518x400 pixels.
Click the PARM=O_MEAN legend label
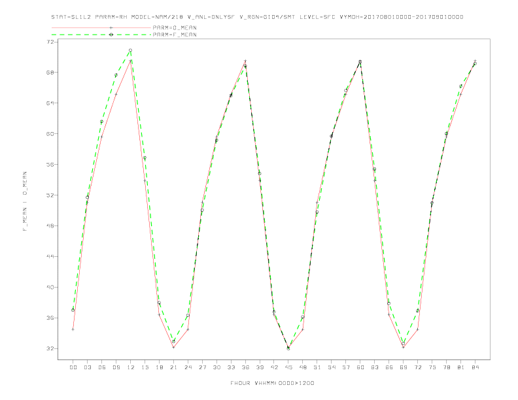click(x=175, y=27)
